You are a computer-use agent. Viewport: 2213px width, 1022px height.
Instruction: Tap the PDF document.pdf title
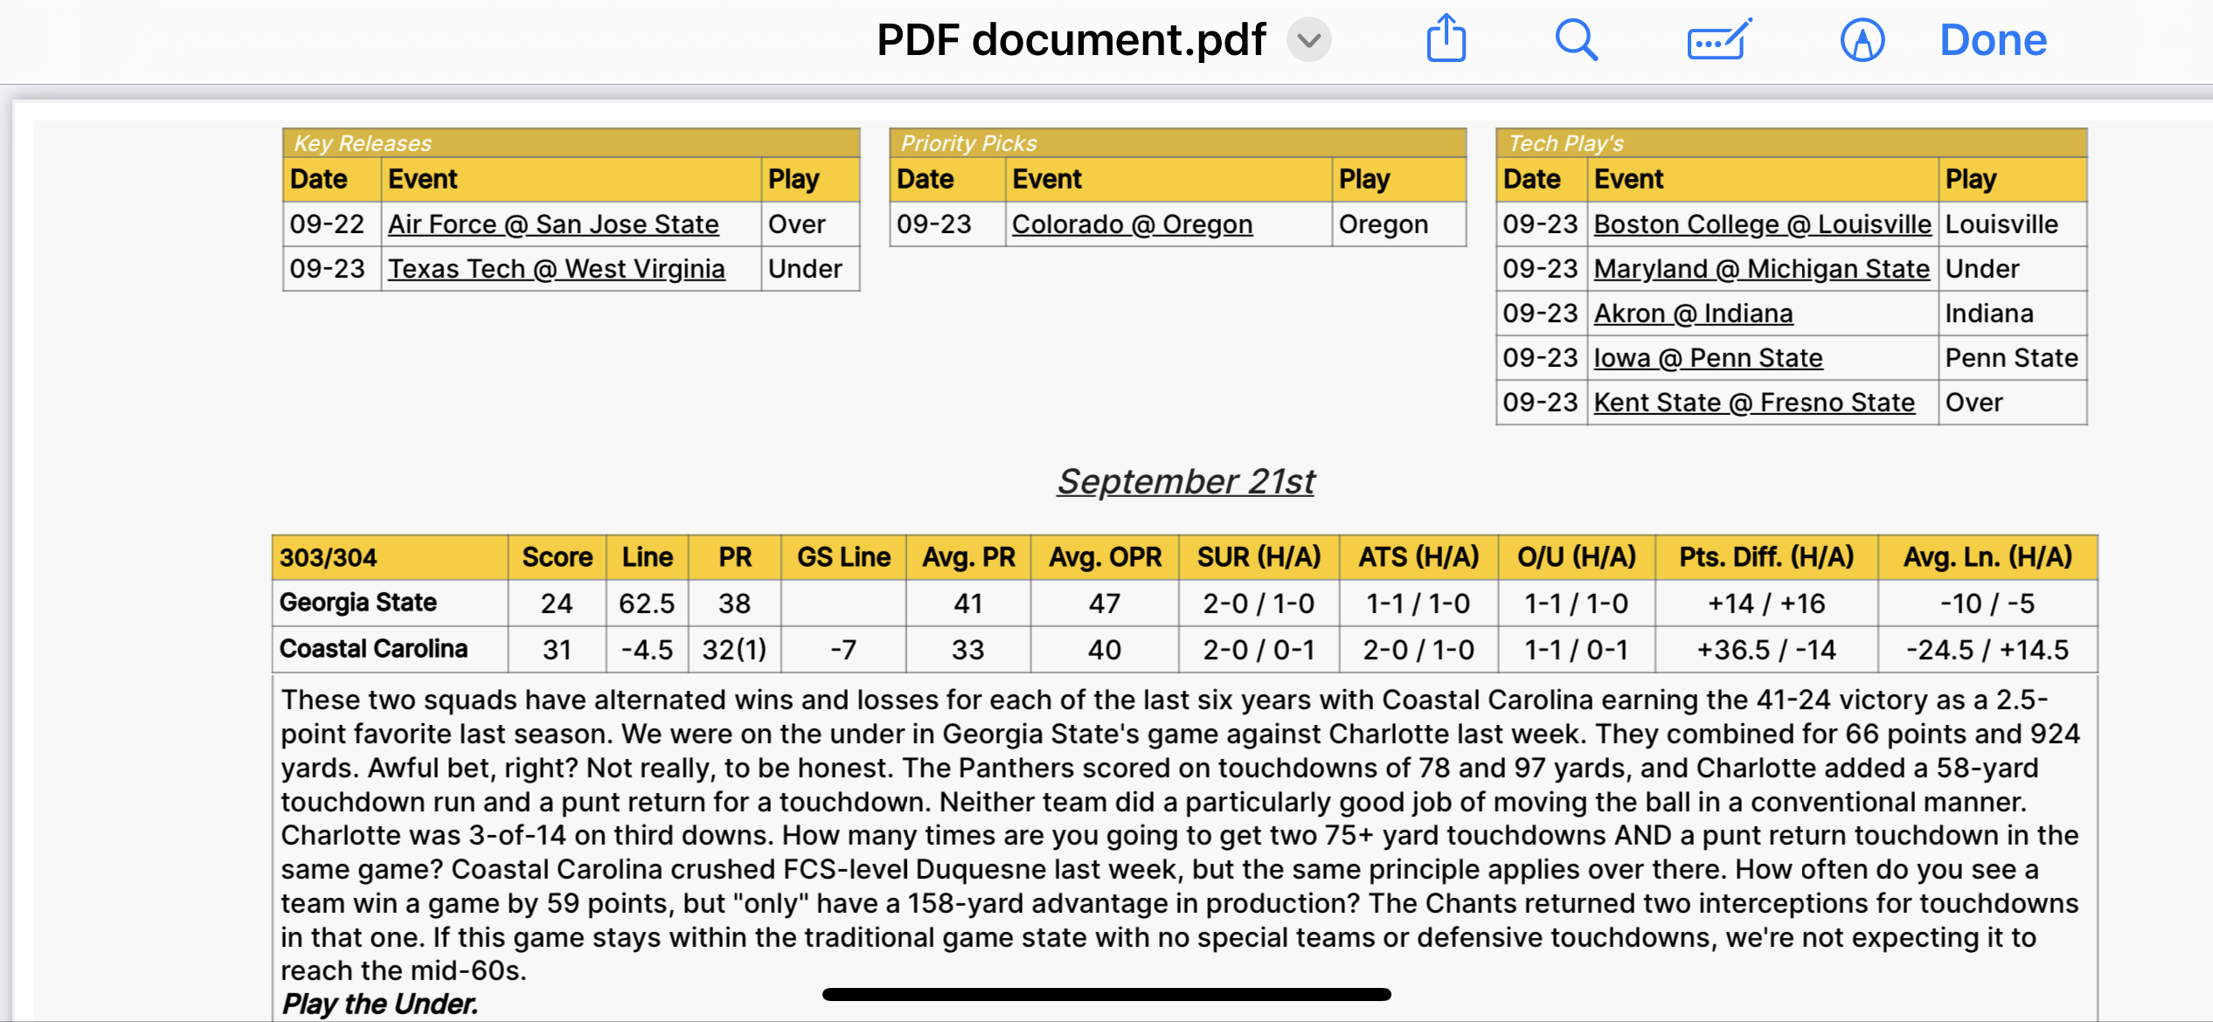(x=1071, y=40)
